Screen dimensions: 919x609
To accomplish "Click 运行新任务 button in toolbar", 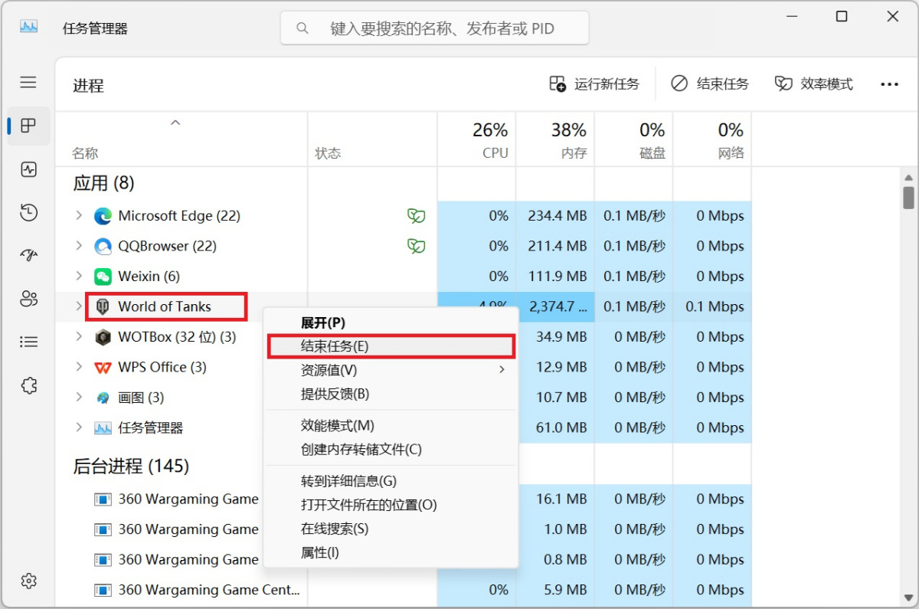I will point(594,84).
